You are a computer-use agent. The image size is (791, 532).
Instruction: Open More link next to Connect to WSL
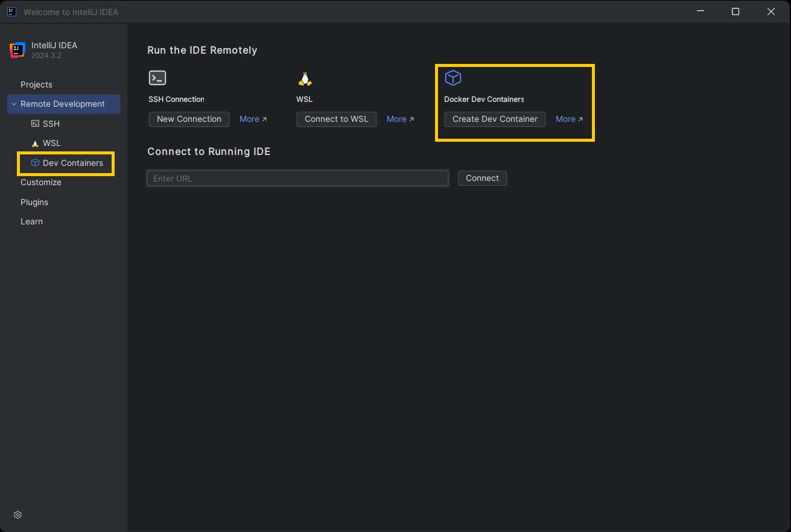point(400,119)
